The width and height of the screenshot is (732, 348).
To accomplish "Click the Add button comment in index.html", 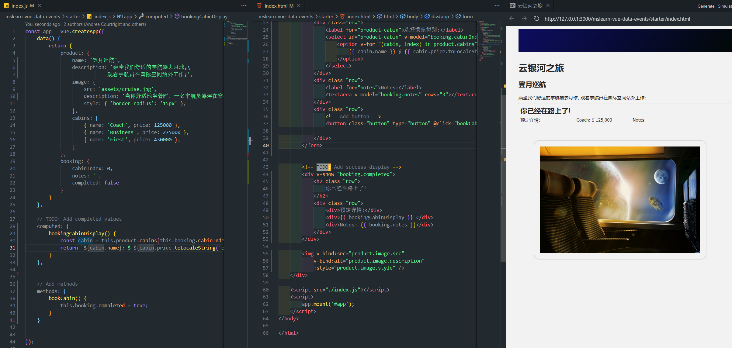I will [x=353, y=116].
